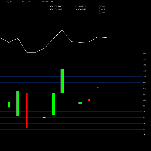
Task: Click the 1045 price axis label
Action: coord(144,94)
